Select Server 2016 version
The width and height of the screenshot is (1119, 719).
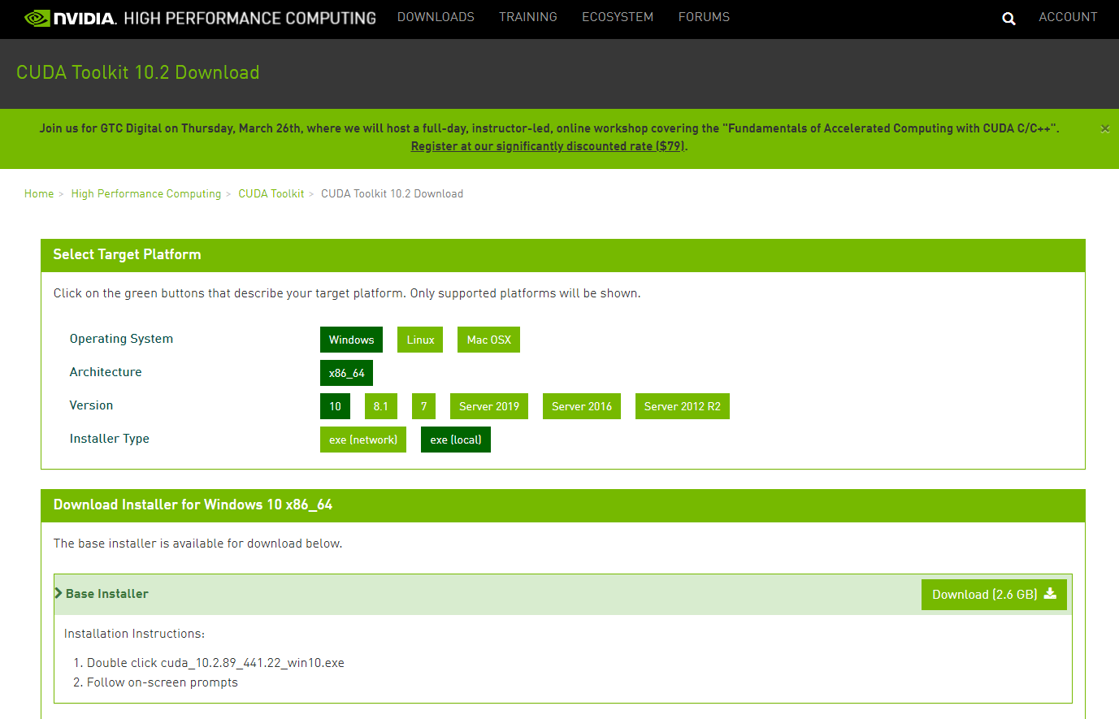582,406
